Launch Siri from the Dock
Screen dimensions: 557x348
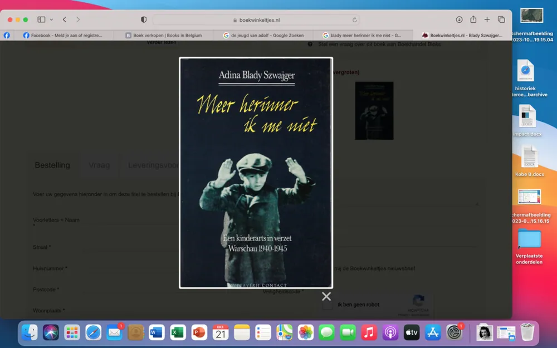tap(51, 333)
